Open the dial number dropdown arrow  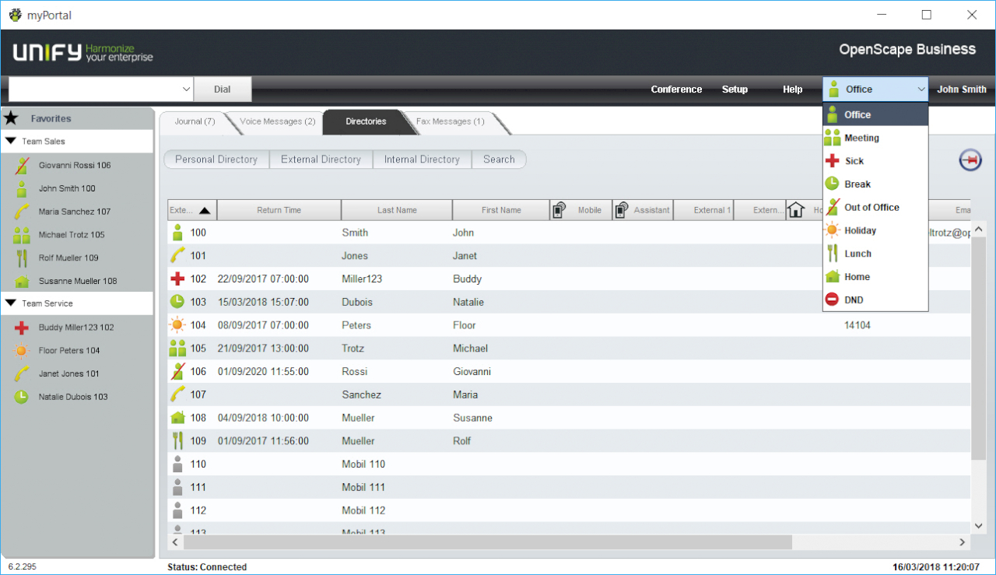pos(186,88)
